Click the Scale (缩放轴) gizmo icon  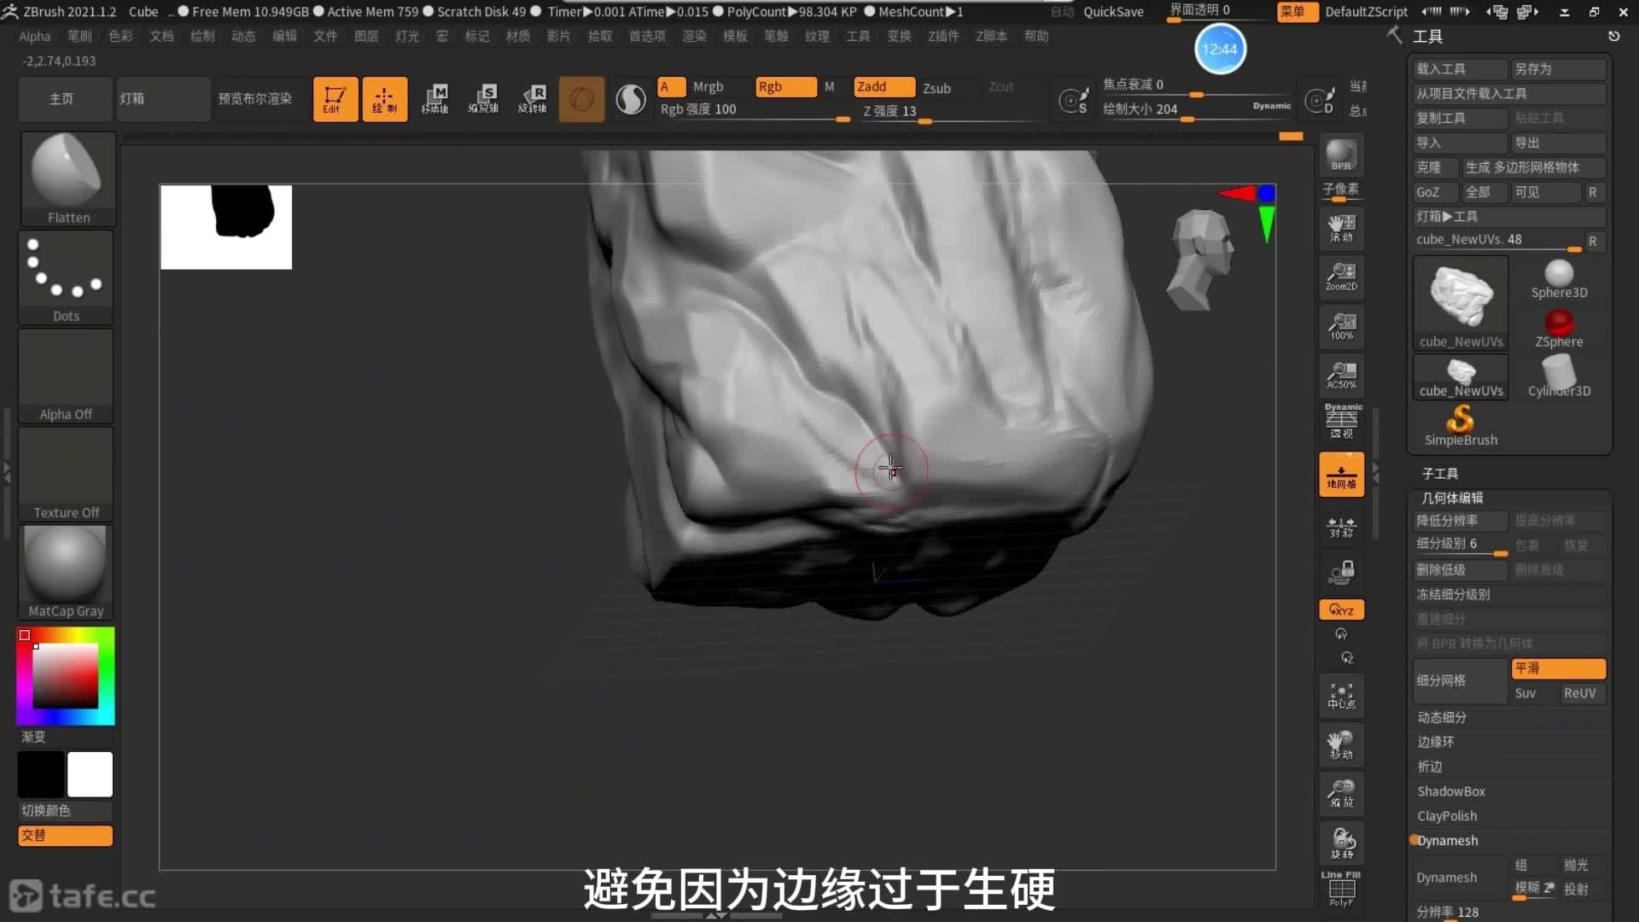pyautogui.click(x=484, y=99)
